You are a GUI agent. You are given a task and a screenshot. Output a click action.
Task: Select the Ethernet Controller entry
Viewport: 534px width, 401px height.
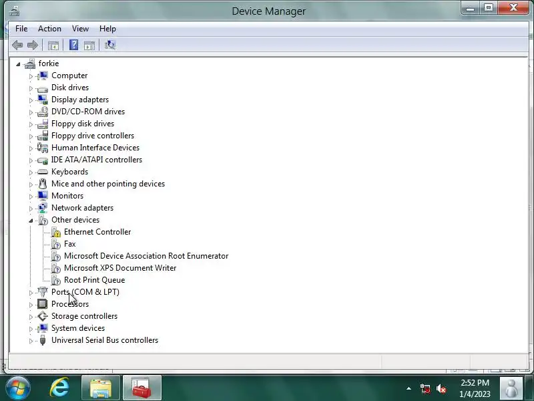(97, 232)
